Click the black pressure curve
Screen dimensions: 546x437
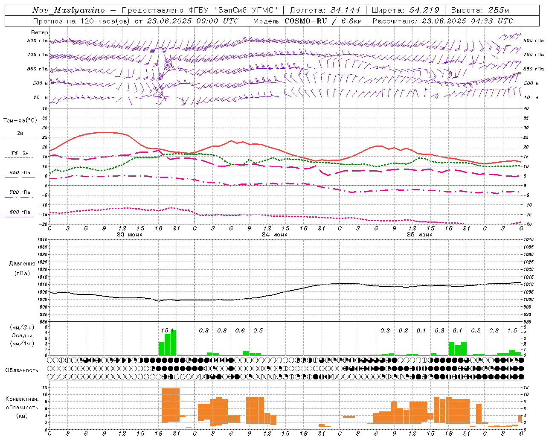click(x=285, y=291)
